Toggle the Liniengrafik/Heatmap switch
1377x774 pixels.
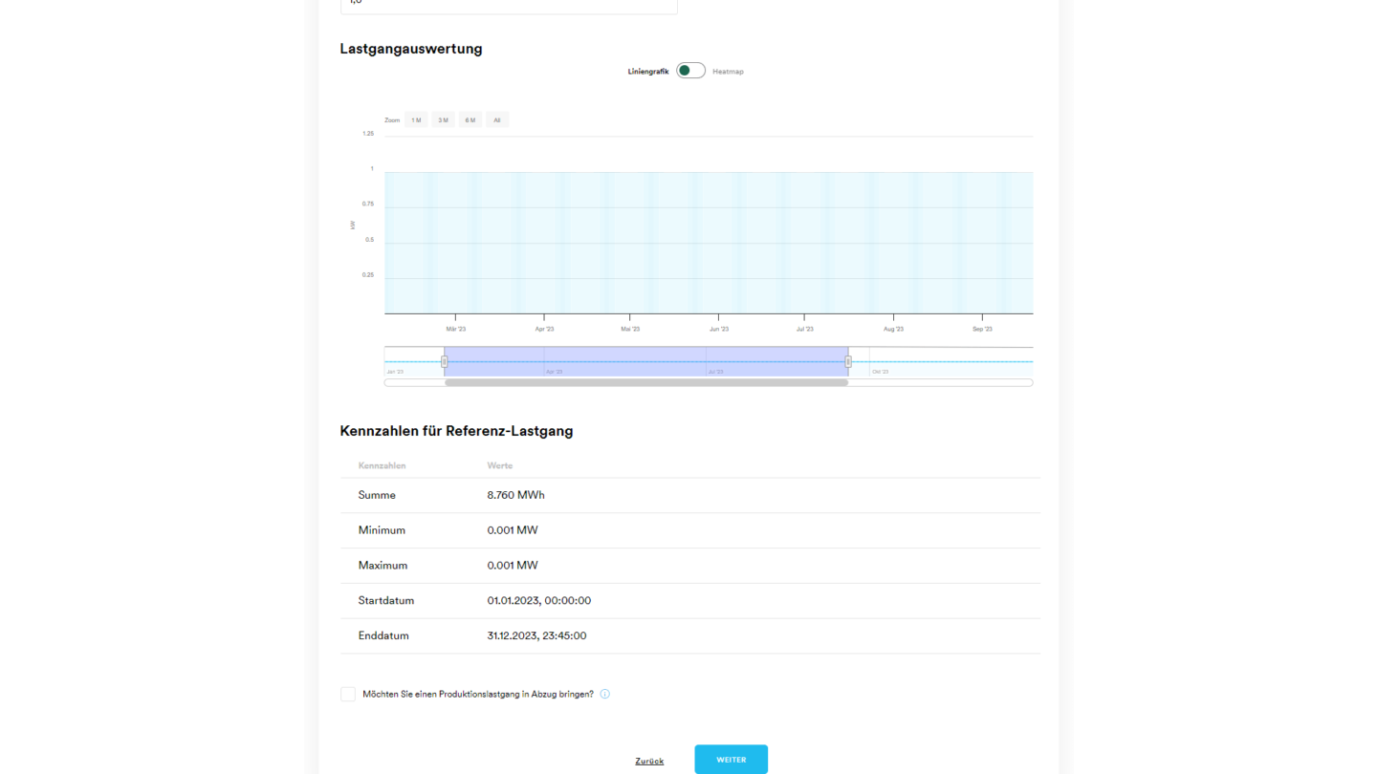690,71
